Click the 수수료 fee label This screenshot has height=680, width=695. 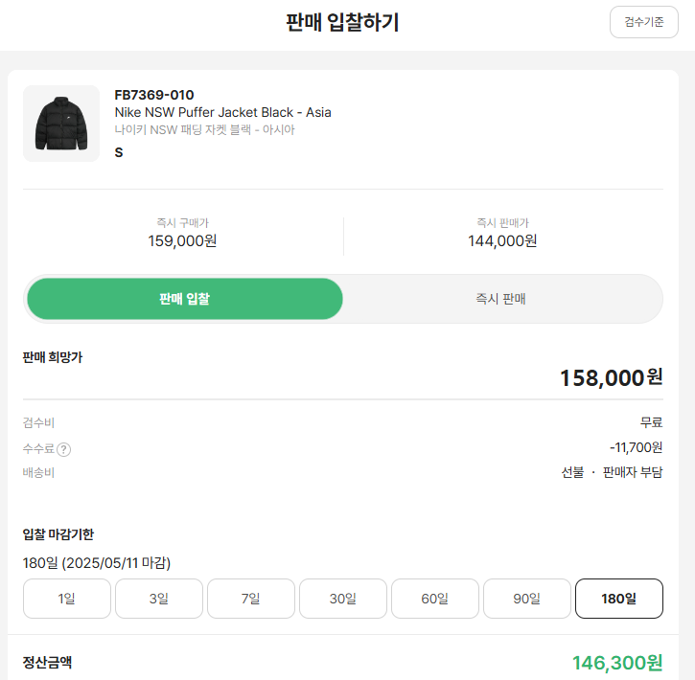[38, 448]
